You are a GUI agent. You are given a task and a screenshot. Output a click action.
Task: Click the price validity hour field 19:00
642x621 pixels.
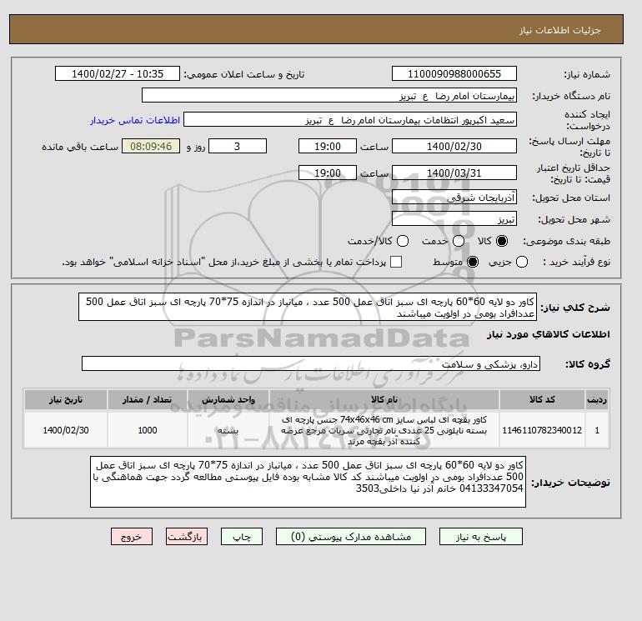328,173
